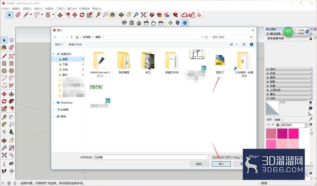The height and width of the screenshot is (186, 317).
Task: Switch to the 编辑 materials tab
Action: pyautogui.click(x=278, y=120)
